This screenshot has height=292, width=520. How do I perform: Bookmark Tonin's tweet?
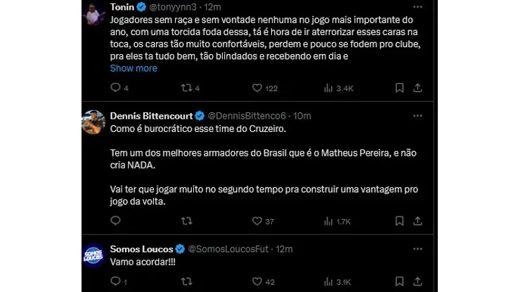tap(399, 88)
